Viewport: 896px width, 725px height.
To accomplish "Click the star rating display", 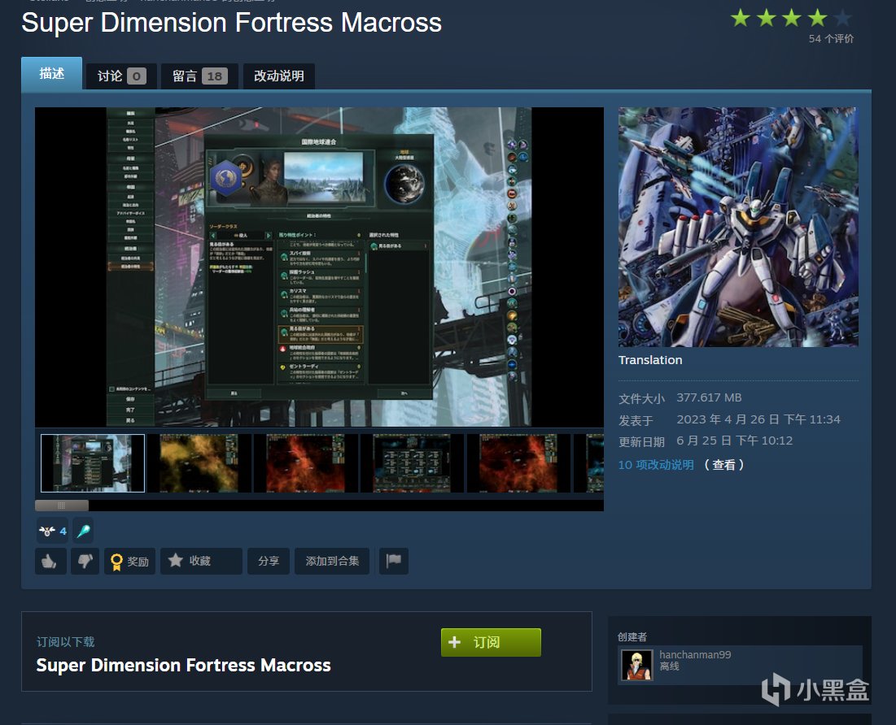I will click(x=792, y=18).
